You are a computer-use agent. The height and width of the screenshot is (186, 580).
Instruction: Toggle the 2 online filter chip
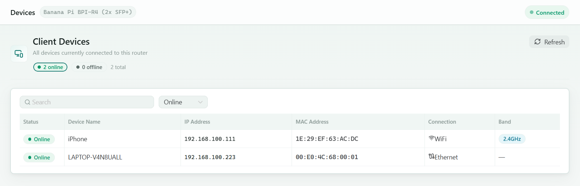(x=50, y=67)
